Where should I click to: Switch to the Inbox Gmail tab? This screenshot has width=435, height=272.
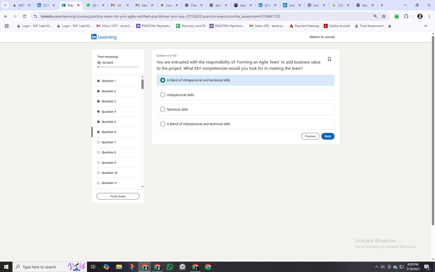click(144, 5)
